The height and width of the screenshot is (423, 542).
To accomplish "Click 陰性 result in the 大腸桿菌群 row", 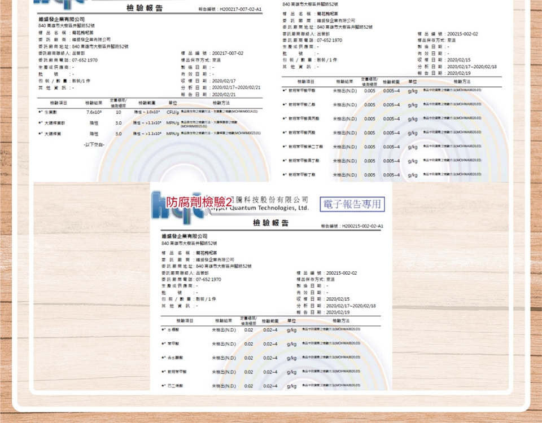I will (94, 123).
